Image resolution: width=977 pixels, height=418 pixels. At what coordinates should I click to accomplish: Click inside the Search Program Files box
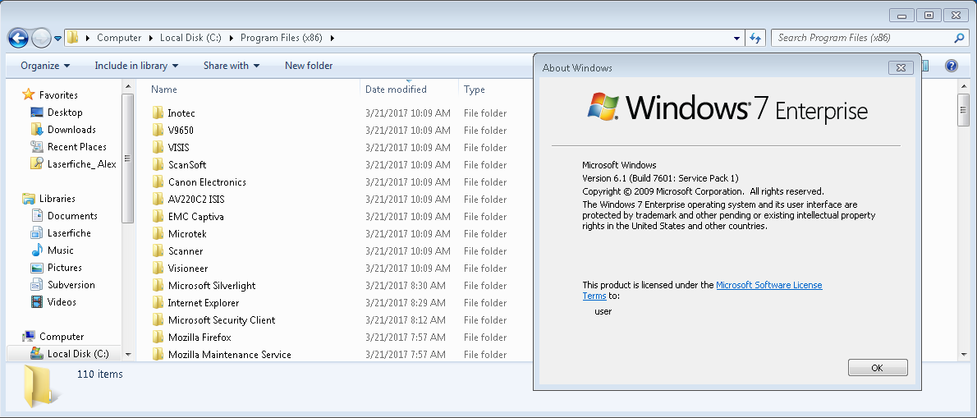(x=863, y=38)
